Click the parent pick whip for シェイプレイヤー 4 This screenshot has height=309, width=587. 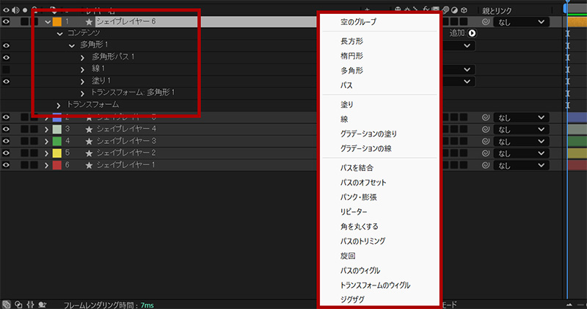click(x=486, y=129)
